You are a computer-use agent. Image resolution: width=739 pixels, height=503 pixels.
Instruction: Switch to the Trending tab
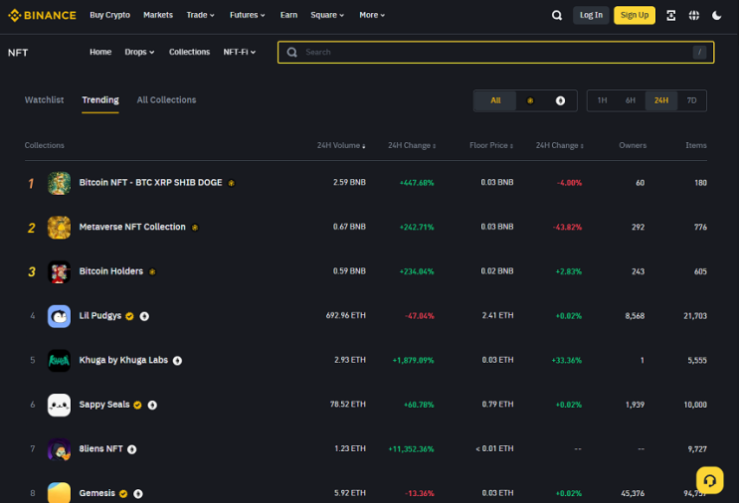tap(100, 99)
